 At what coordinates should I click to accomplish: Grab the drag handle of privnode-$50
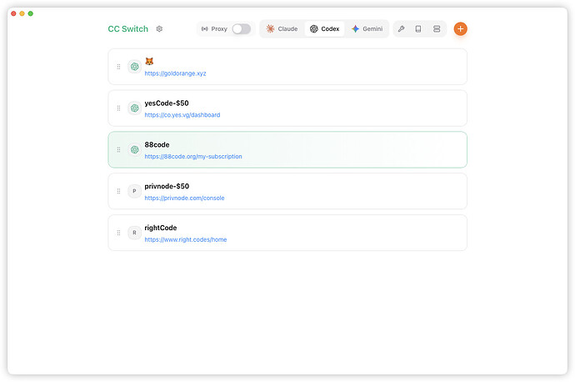pyautogui.click(x=118, y=191)
